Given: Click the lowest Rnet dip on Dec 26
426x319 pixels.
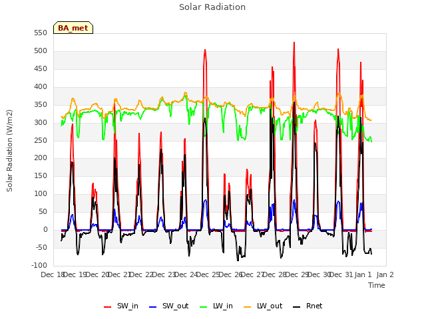Looking at the screenshot, I should (x=238, y=260).
